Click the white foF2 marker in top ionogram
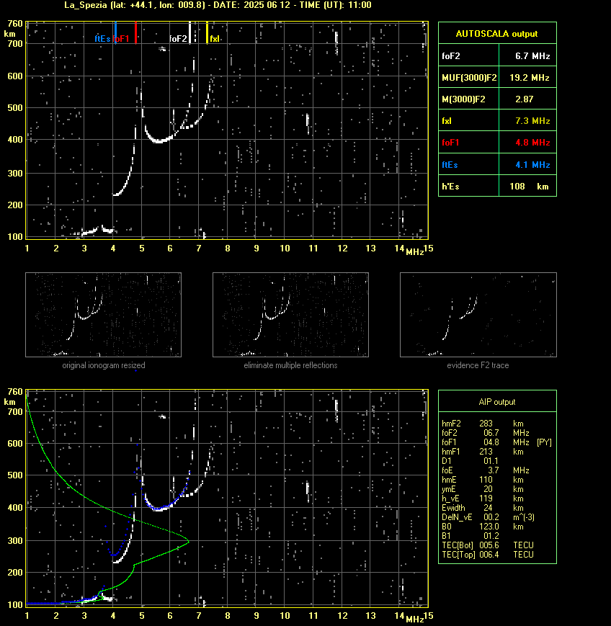 coord(189,32)
